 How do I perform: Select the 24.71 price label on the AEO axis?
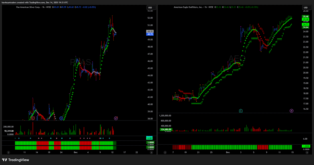point(306,25)
